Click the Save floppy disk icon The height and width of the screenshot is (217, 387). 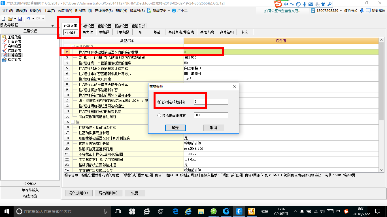pos(20,18)
